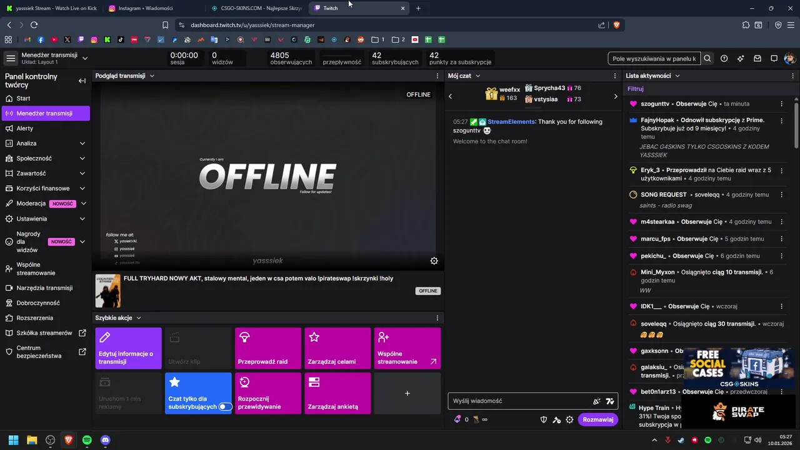Open the Spotify app in taskbar
This screenshot has width=800, height=450.
tap(87, 440)
